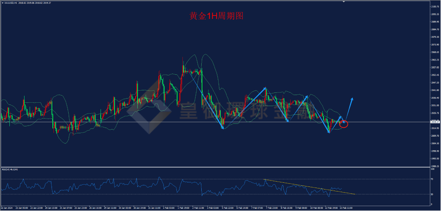Image resolution: width=441 pixels, height=211 pixels.
Task: Click the chart shift triangle marker
Action: [343, 2]
